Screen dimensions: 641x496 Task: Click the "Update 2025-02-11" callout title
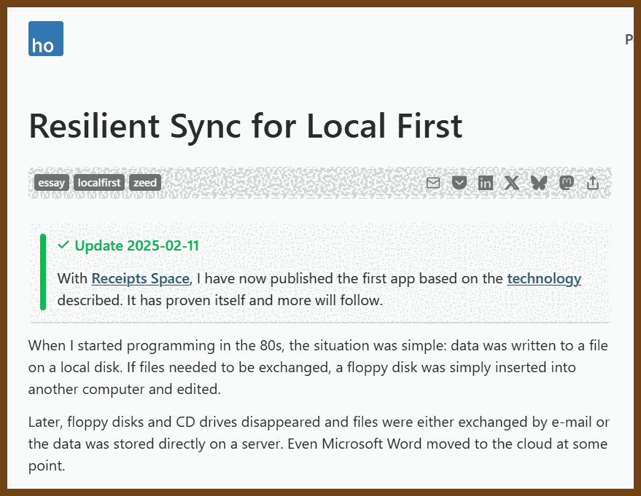click(136, 245)
